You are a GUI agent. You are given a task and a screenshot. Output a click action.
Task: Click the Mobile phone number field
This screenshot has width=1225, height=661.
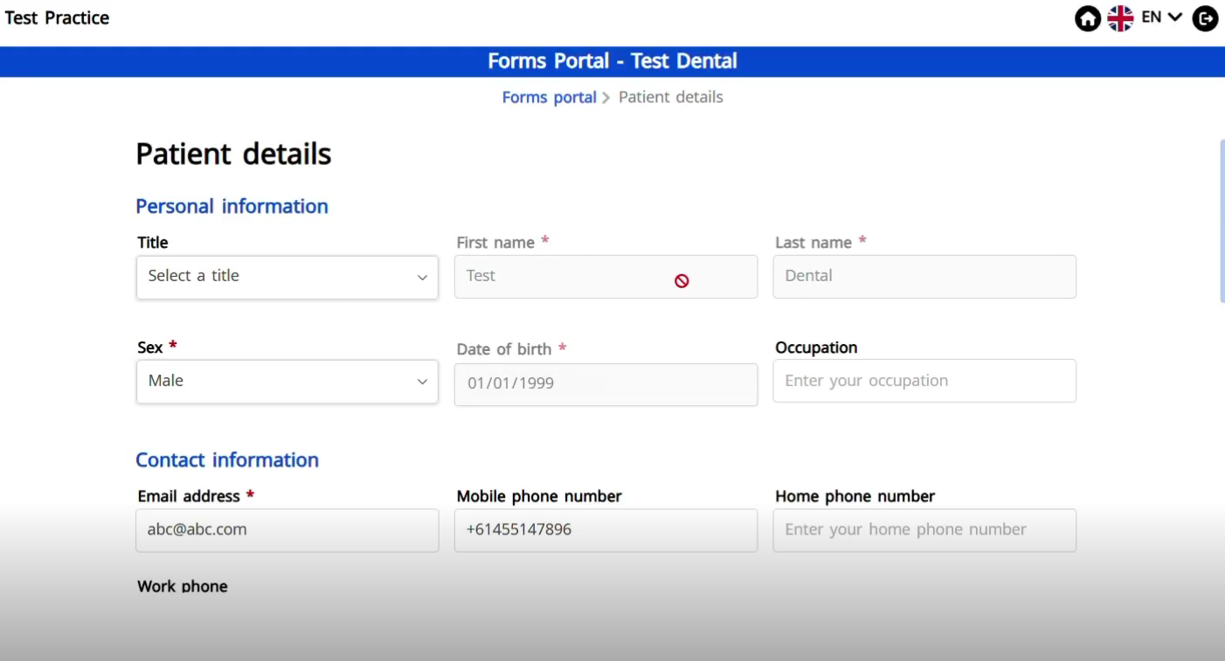pos(606,530)
